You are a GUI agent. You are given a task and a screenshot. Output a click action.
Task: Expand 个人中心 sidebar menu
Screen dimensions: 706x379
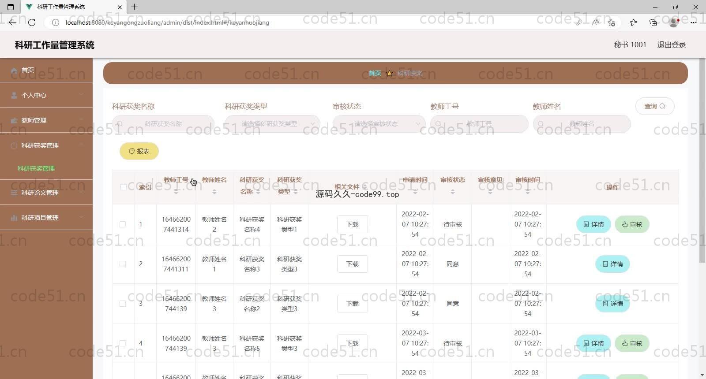(46, 95)
